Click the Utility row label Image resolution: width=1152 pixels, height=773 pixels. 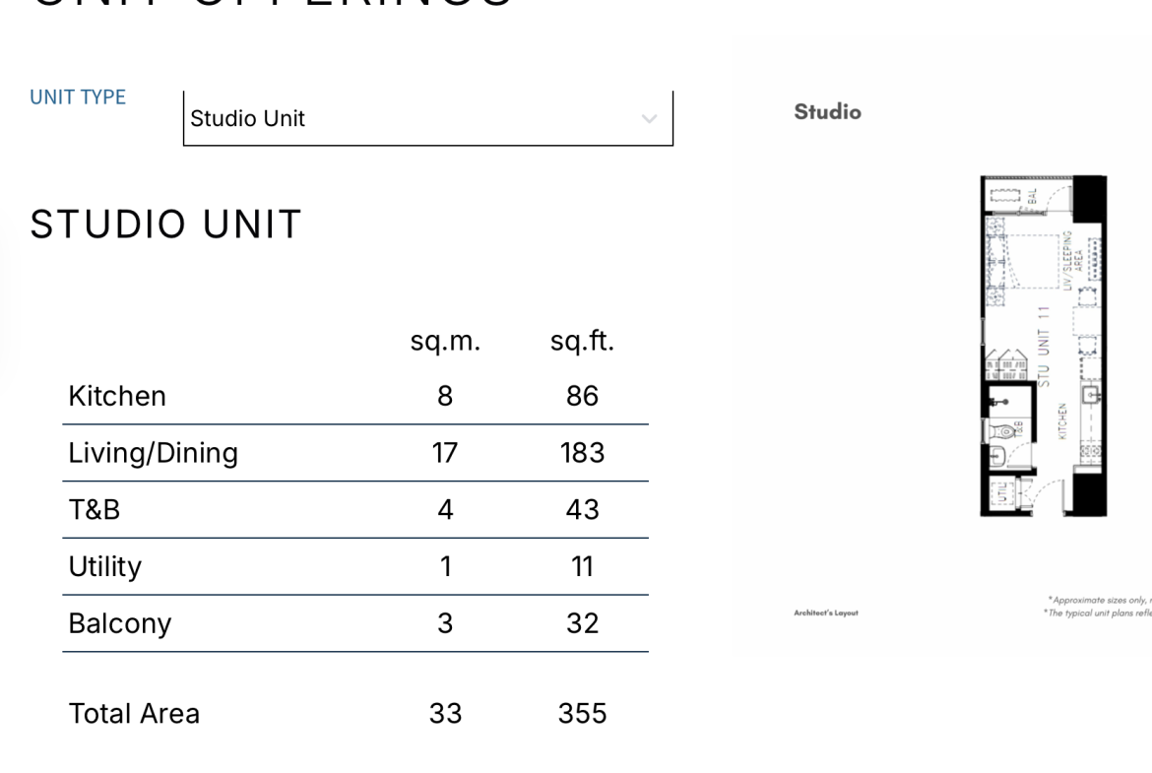104,567
